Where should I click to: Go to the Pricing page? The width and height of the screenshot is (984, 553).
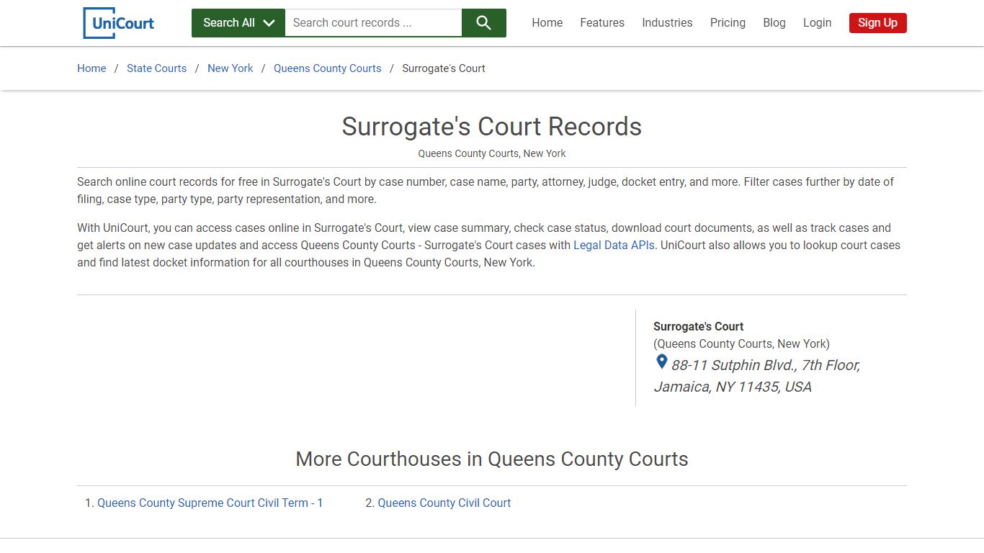728,23
